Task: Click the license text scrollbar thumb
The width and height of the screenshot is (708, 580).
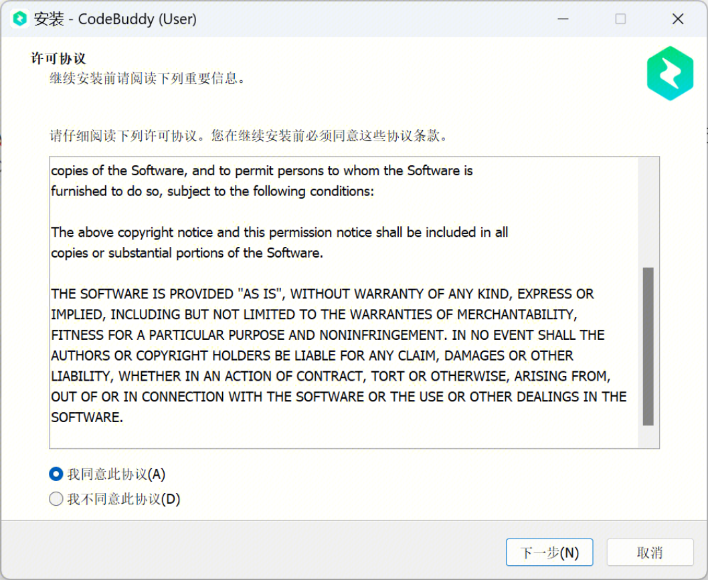Action: pos(648,347)
